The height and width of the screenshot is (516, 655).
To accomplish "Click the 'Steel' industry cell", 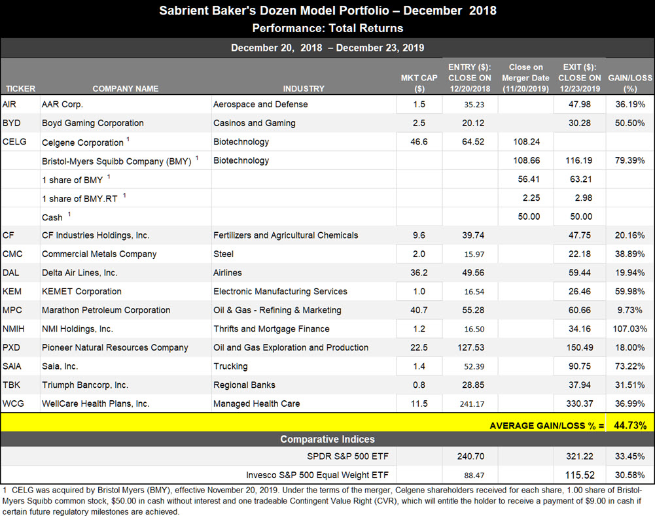I will (x=224, y=254).
